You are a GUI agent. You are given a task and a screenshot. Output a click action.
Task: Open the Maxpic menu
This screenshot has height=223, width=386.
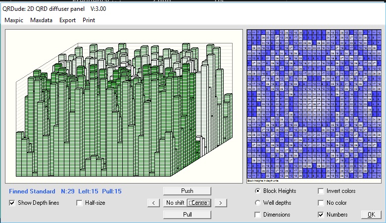click(x=14, y=20)
